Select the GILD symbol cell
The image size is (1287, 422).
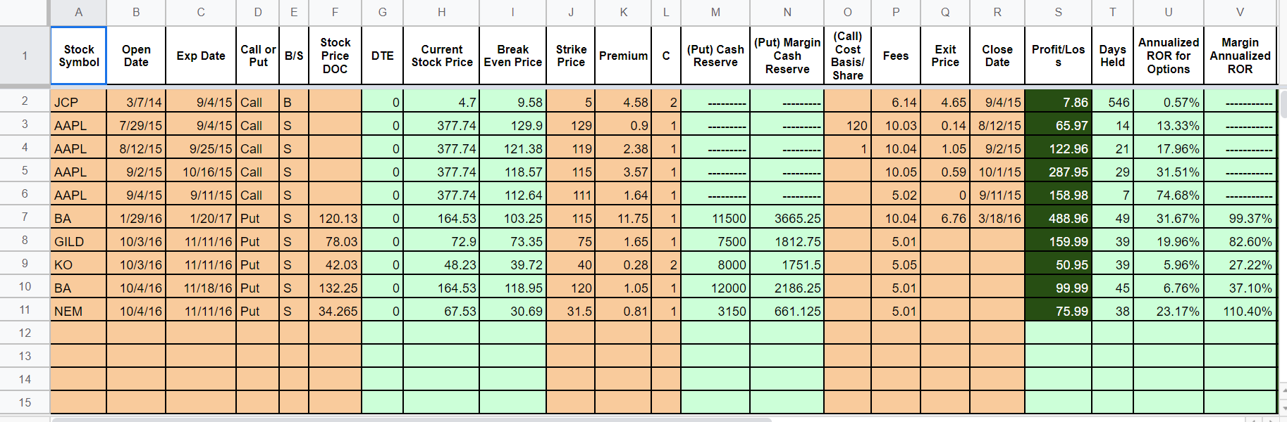click(78, 241)
